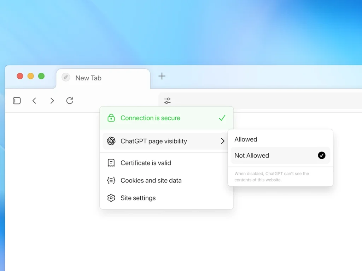The width and height of the screenshot is (362, 271).
Task: Open page controls via the sliders icon
Action: tap(167, 101)
